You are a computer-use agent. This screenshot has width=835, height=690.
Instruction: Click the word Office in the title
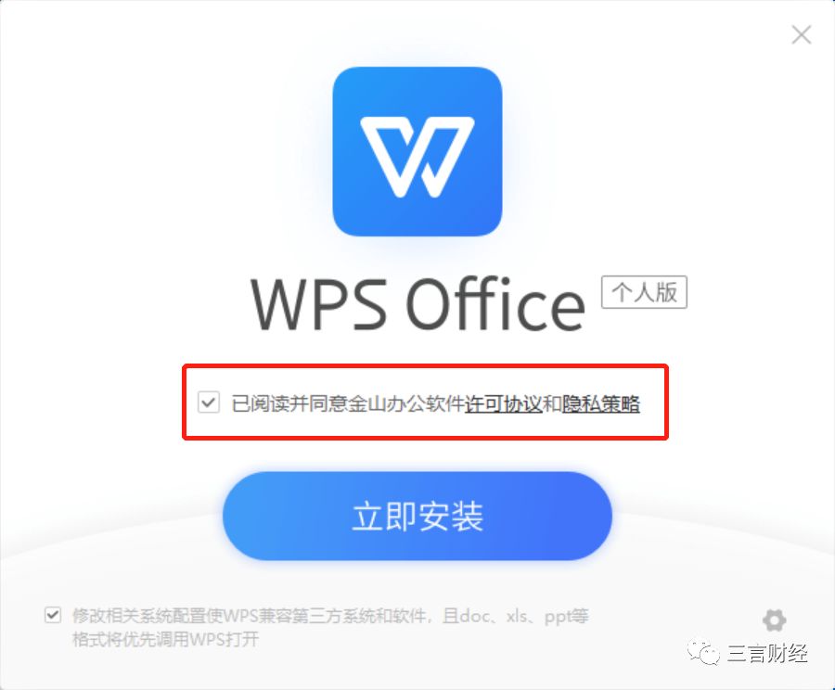click(495, 303)
